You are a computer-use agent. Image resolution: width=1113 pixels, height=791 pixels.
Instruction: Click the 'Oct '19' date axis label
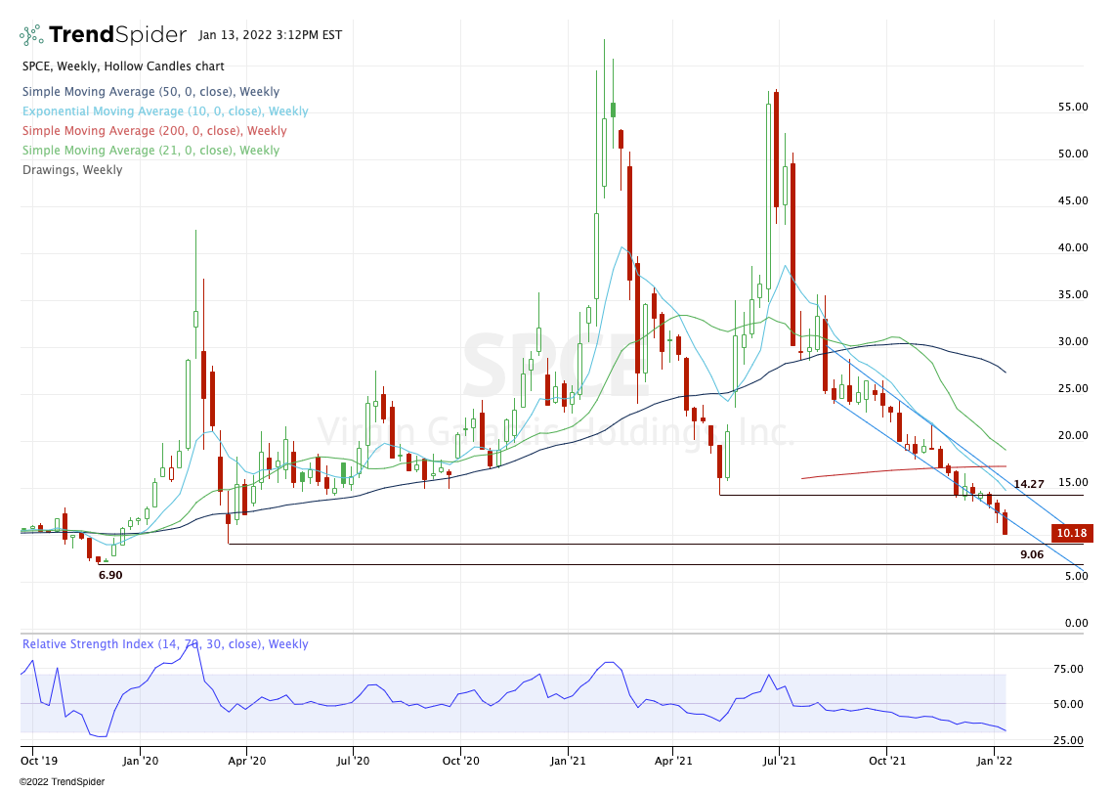coord(39,761)
